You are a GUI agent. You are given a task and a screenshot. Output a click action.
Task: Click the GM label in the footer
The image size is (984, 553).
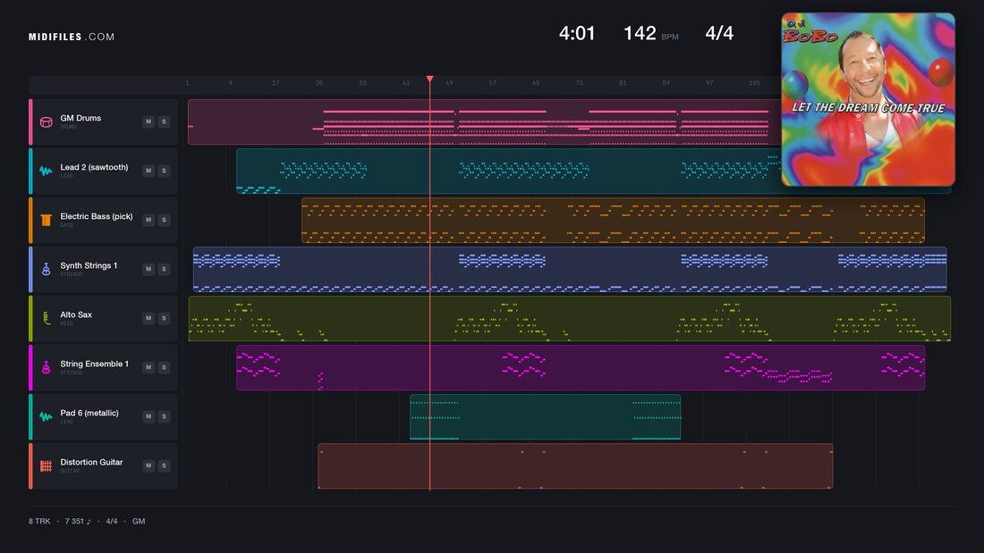pyautogui.click(x=139, y=521)
